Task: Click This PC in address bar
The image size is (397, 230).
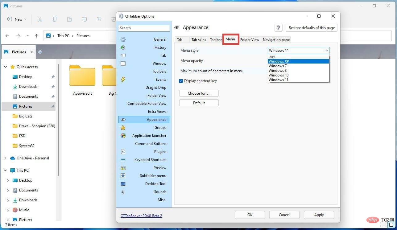Action: pyautogui.click(x=63, y=36)
